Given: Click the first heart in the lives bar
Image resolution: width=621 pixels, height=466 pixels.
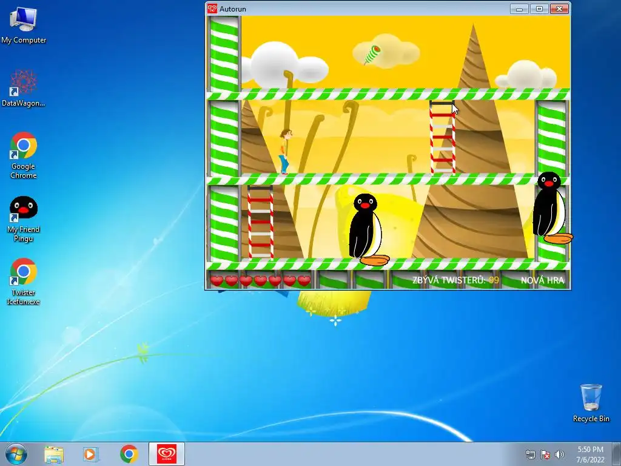Looking at the screenshot, I should pos(217,280).
